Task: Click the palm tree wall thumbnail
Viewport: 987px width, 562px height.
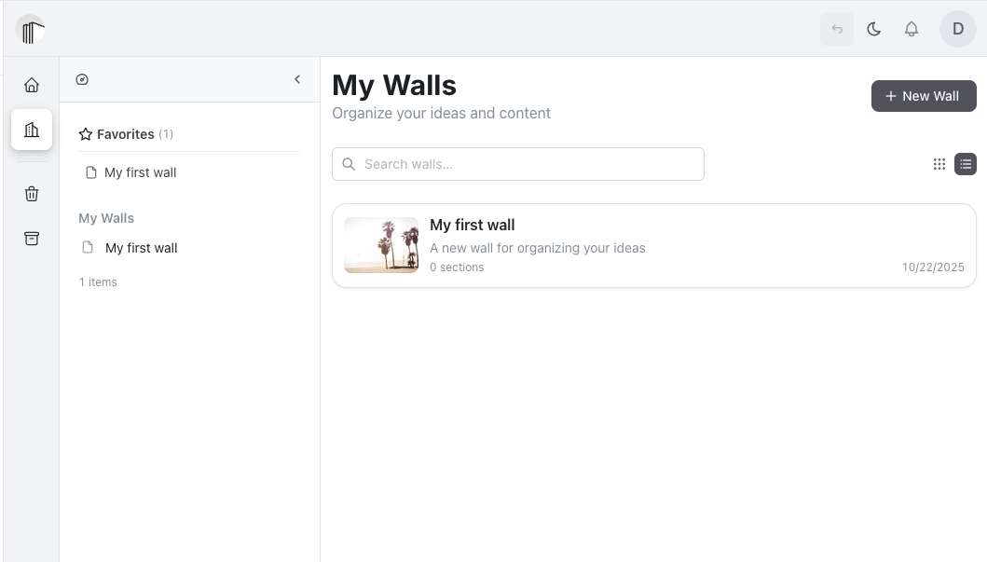Action: 381,245
